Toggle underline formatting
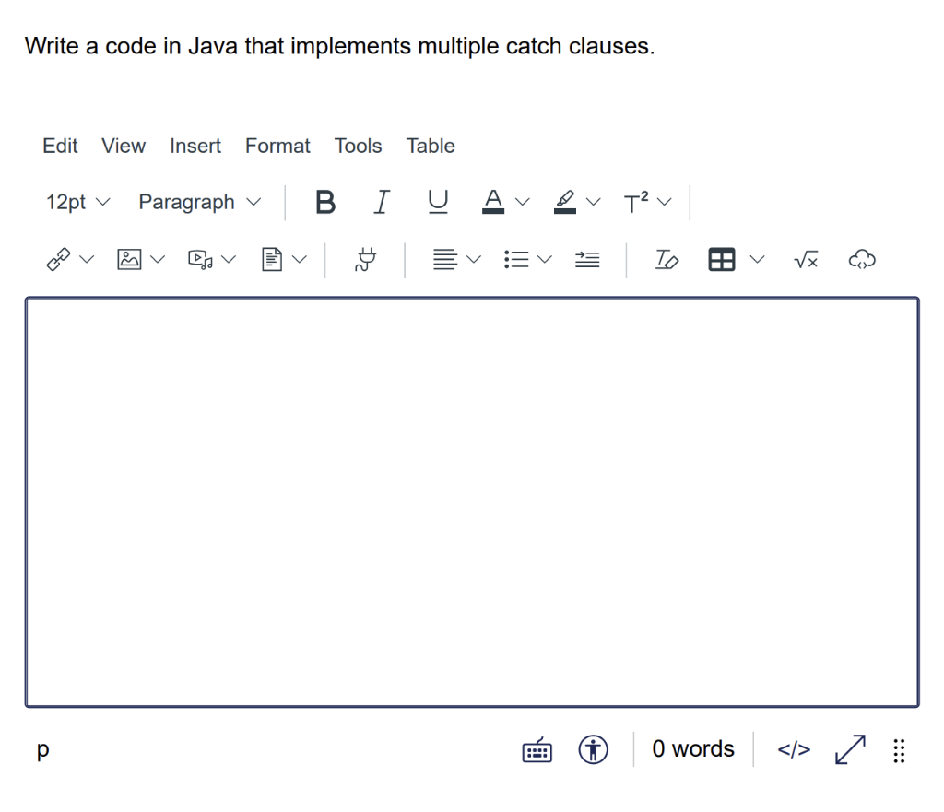Viewport: 944px width, 812px height. click(x=437, y=202)
